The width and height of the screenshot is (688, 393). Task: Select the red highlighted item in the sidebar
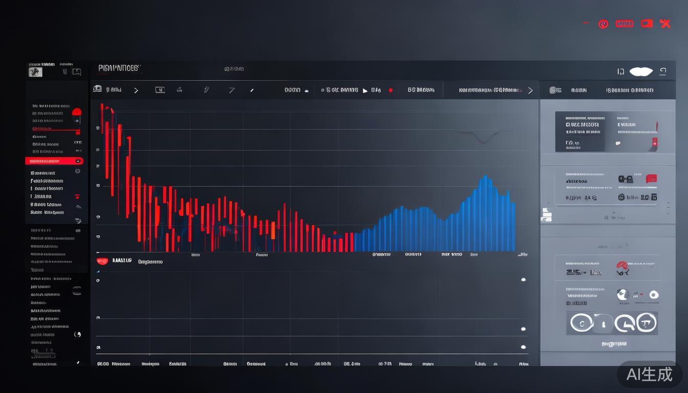(x=54, y=161)
